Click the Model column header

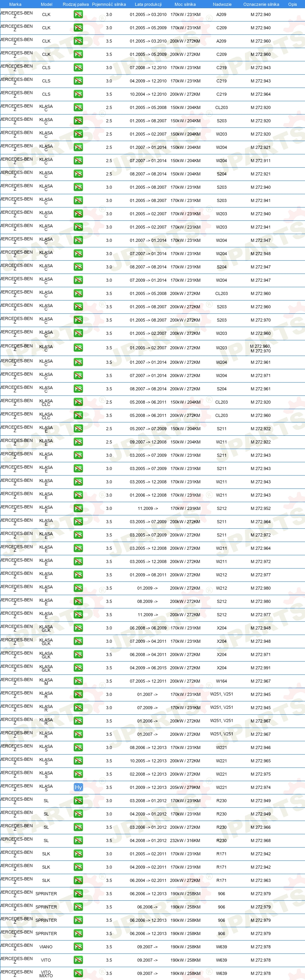pyautogui.click(x=47, y=4)
